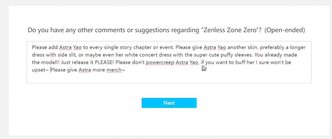Image resolution: width=332 pixels, height=139 pixels.
Task: Click the empty space below the comment text
Action: 169,78
